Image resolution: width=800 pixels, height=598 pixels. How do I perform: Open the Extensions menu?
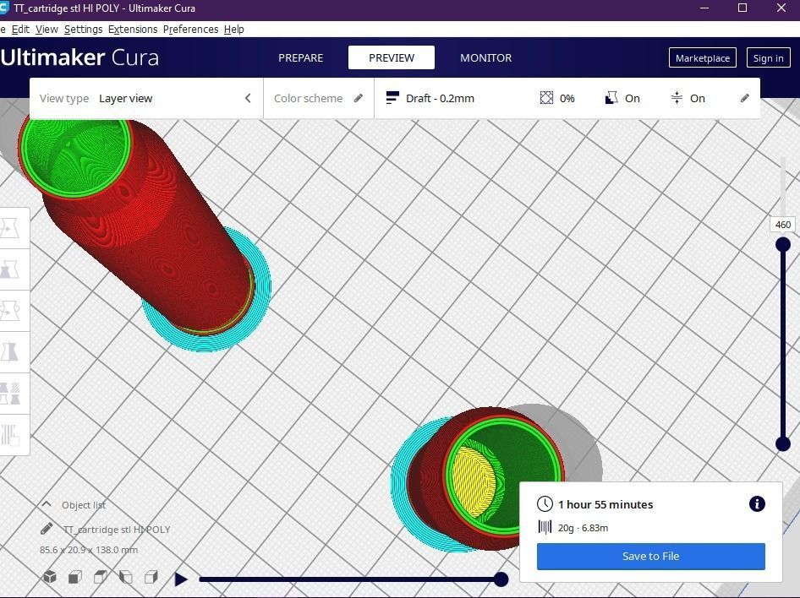pyautogui.click(x=133, y=29)
